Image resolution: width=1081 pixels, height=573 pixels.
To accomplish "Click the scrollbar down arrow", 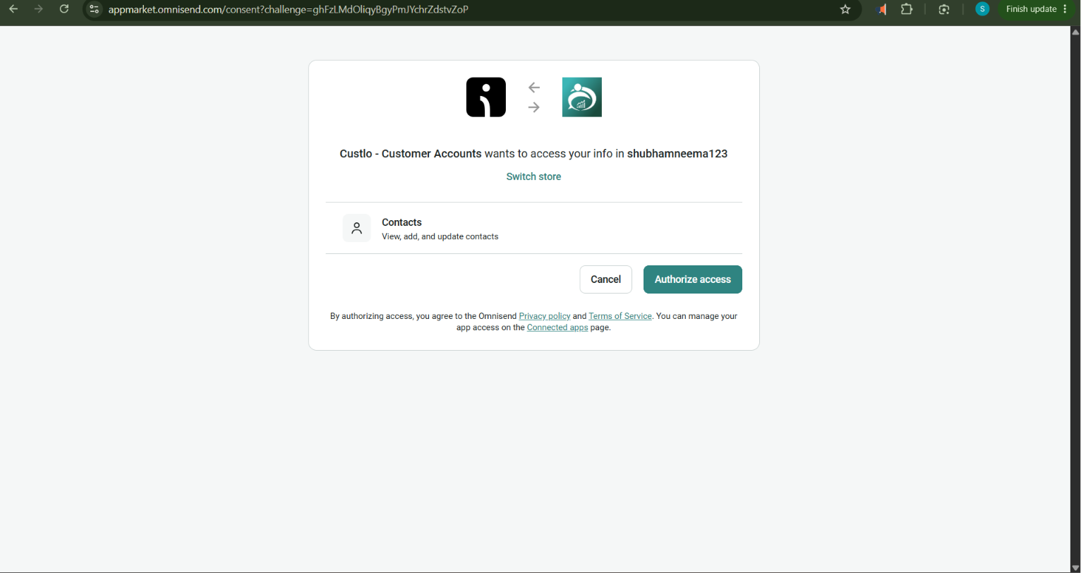I will [1075, 567].
